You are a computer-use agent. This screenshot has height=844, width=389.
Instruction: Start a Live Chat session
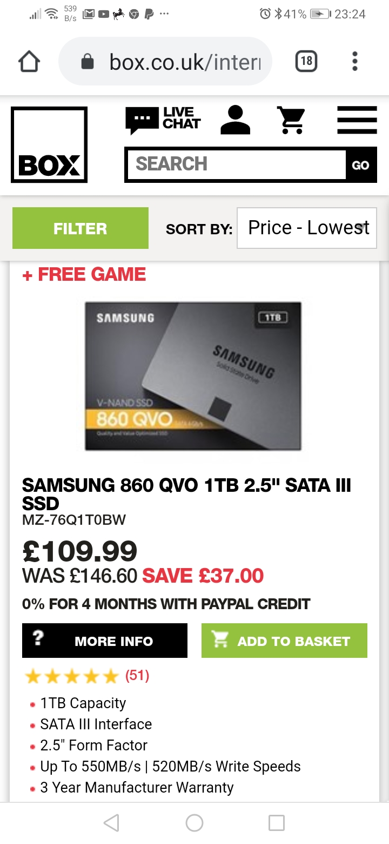pos(163,120)
